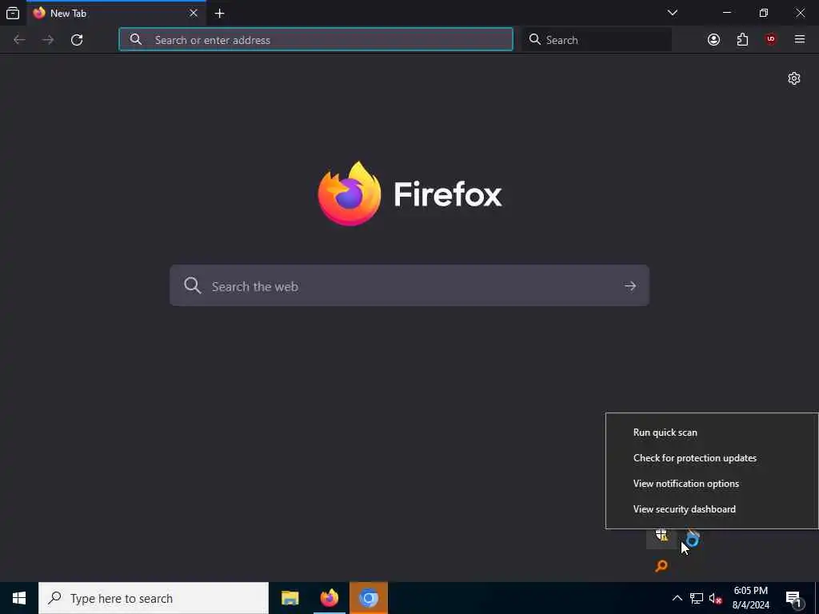Screen dimensions: 819x614
Task: Click the Search the web field
Action: coord(409,285)
